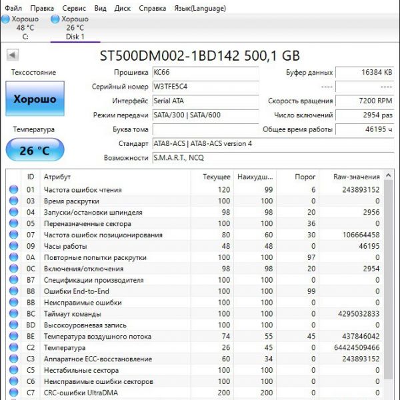Open the Вид menu

(100, 8)
